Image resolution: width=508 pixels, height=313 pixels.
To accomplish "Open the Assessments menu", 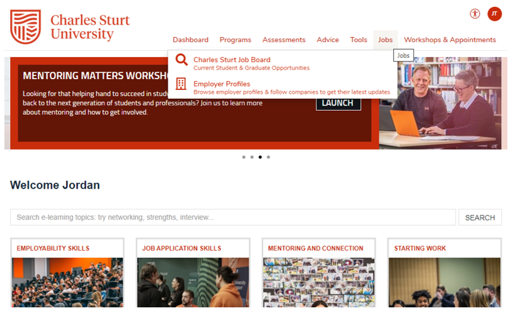I will click(284, 40).
